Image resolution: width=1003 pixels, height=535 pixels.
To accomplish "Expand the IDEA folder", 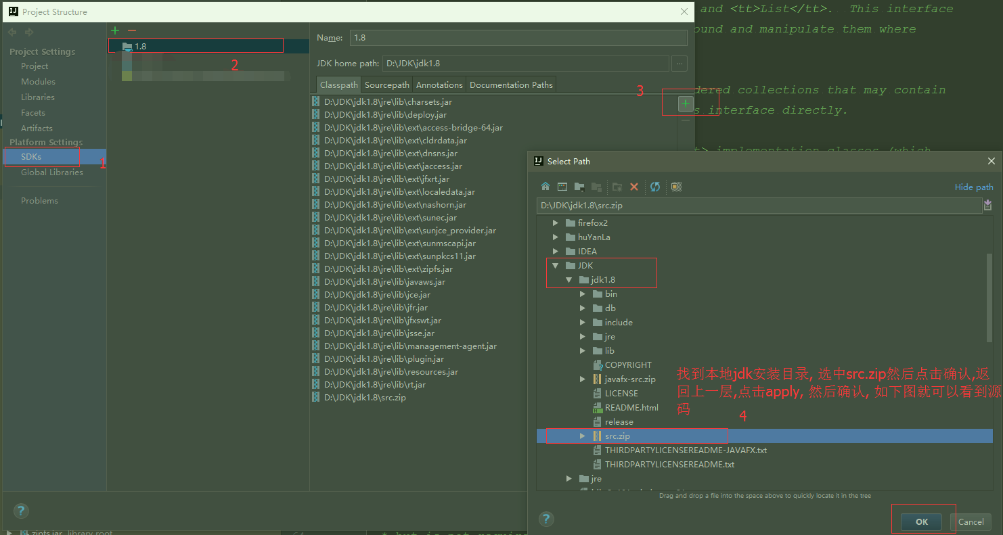I will pos(556,251).
